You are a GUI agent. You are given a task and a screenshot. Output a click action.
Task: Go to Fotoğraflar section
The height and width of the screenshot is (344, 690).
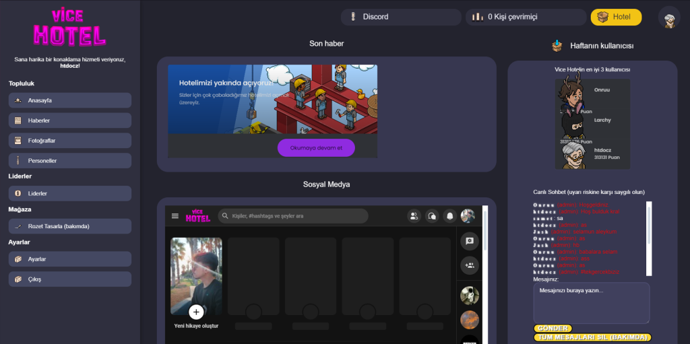[70, 141]
